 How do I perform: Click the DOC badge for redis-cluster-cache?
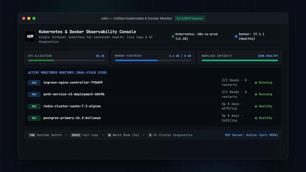(x=34, y=106)
